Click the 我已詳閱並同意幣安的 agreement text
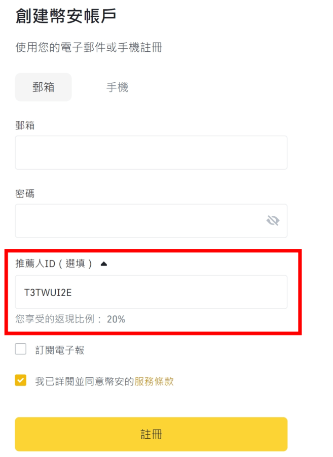333x457 pixels. pos(85,381)
